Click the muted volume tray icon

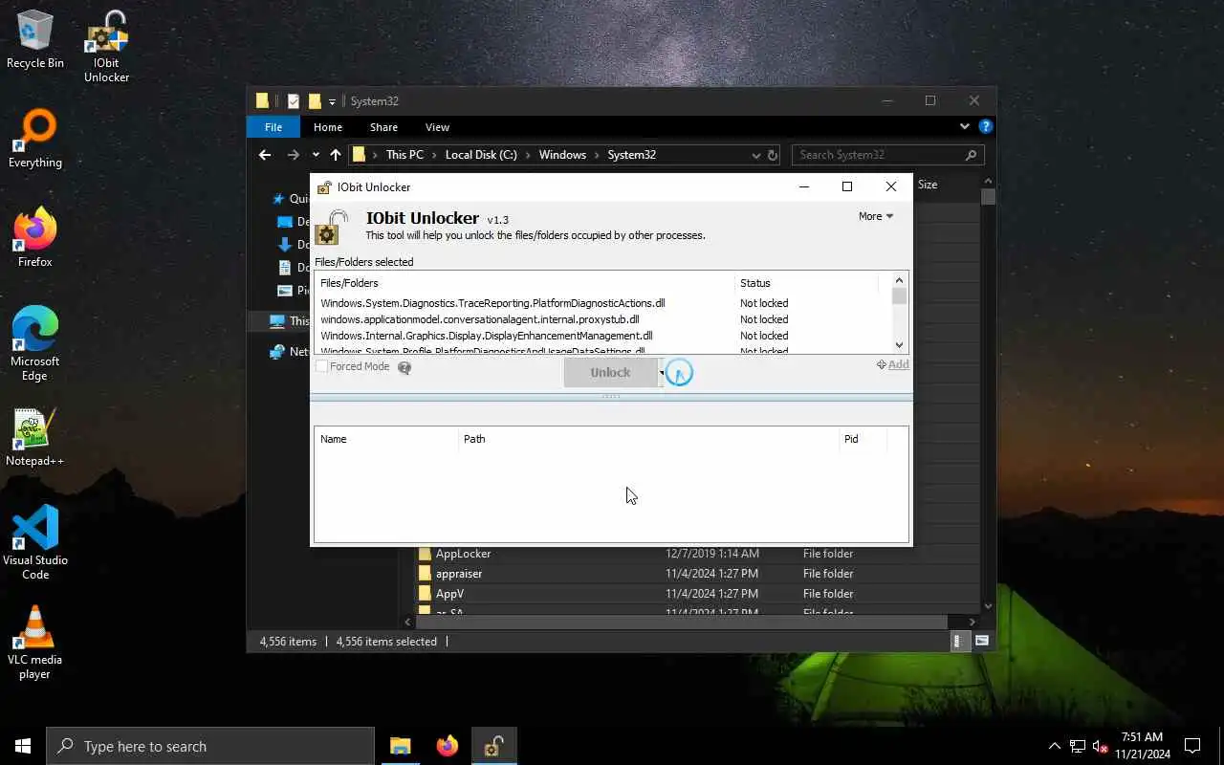pos(1101,746)
